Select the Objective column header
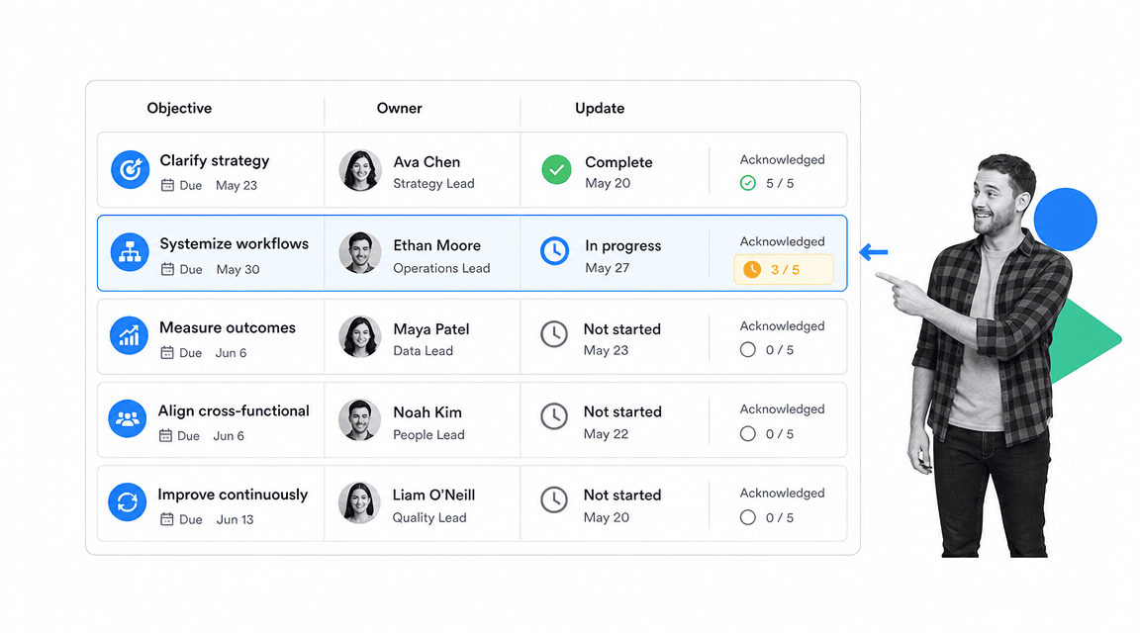This screenshot has height=633, width=1140. 179,108
